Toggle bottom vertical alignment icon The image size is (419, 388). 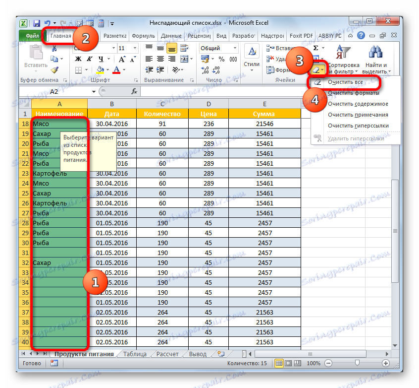click(172, 49)
